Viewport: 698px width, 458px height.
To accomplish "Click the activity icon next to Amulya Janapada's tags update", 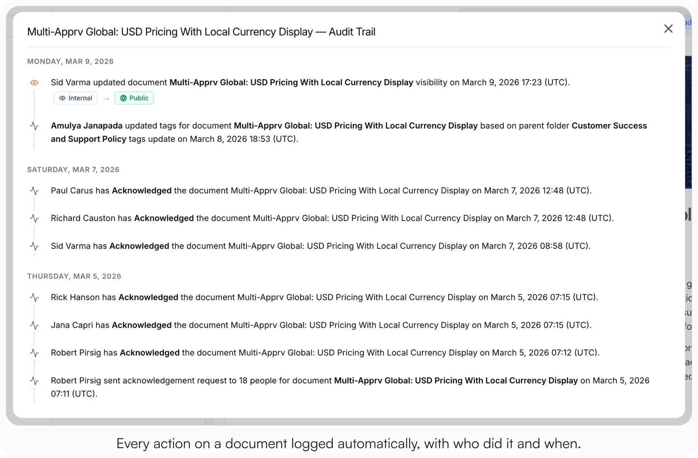I will point(34,126).
